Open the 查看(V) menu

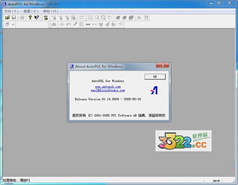coord(31,11)
